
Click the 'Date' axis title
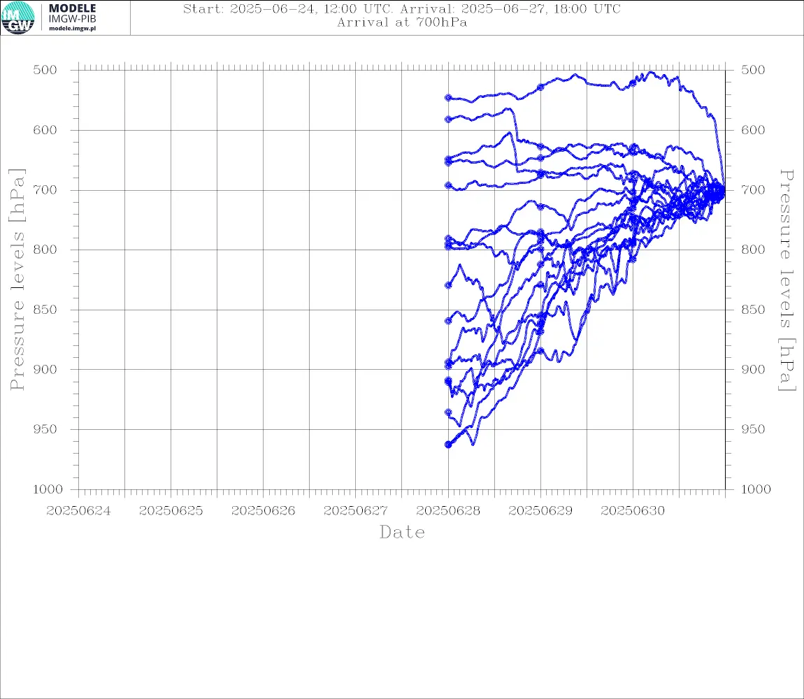click(403, 533)
